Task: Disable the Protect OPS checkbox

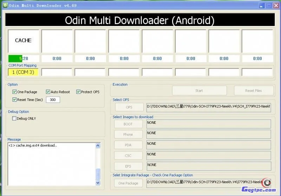Action: [x=78, y=92]
